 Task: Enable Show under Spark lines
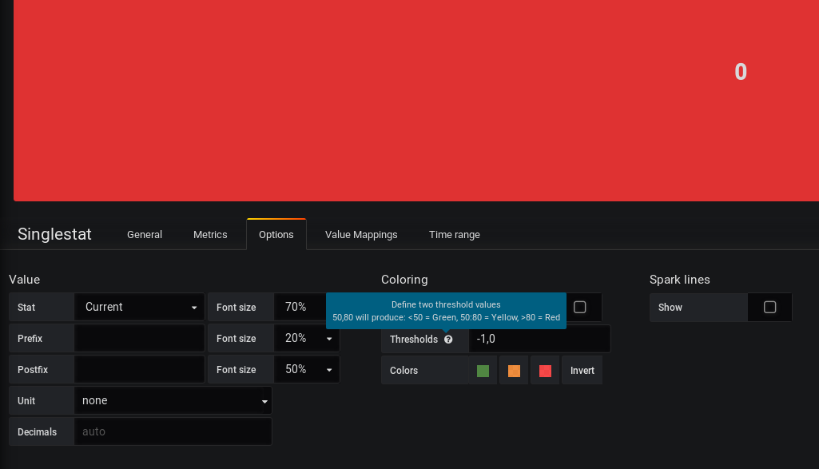coord(769,307)
